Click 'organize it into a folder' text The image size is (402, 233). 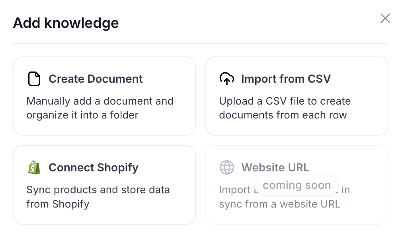pos(82,115)
